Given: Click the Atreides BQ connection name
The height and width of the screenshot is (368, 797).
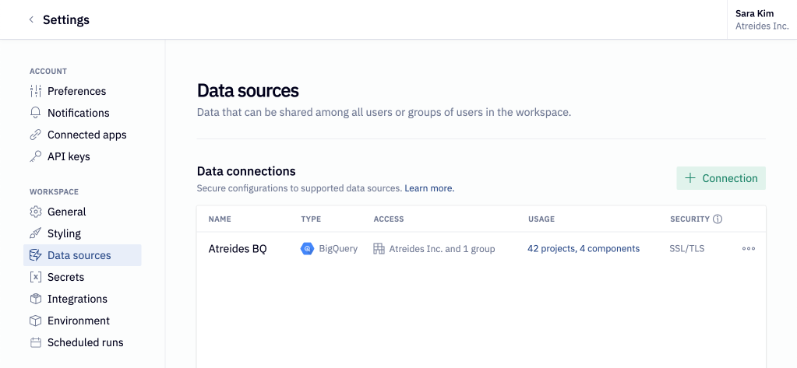Looking at the screenshot, I should pyautogui.click(x=238, y=249).
